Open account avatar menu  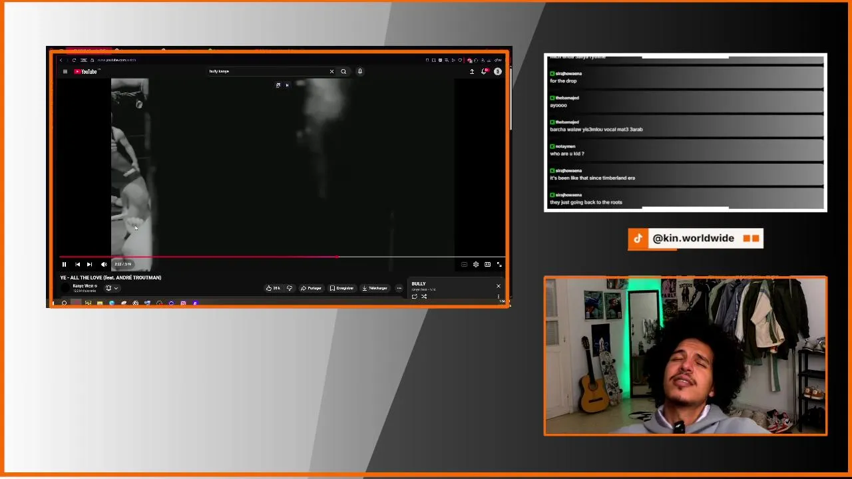click(498, 71)
